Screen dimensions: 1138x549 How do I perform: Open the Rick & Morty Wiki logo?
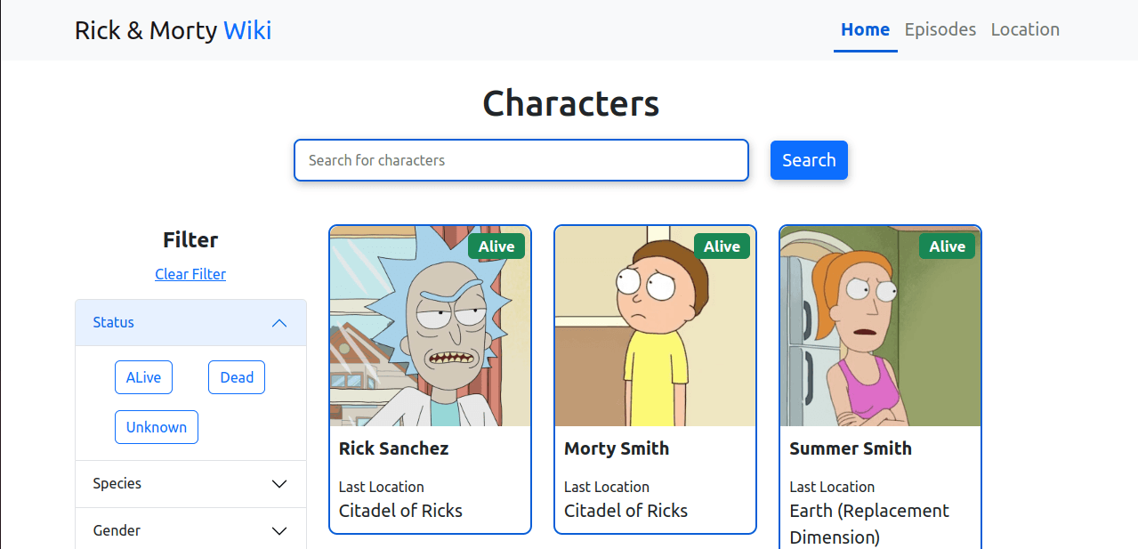point(173,30)
